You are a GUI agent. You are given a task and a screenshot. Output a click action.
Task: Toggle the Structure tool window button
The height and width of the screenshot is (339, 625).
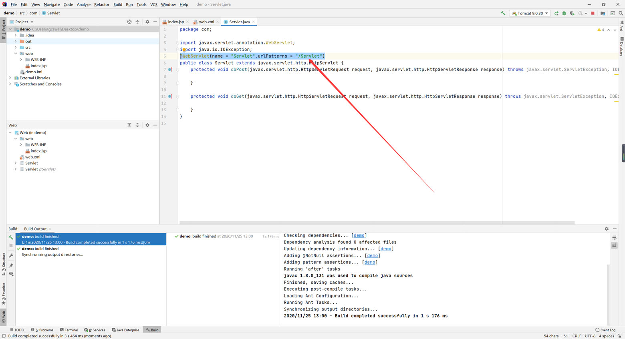4,264
